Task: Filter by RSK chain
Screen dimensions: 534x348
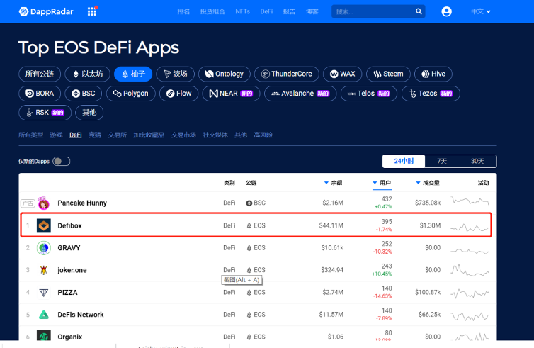Action: pyautogui.click(x=45, y=113)
